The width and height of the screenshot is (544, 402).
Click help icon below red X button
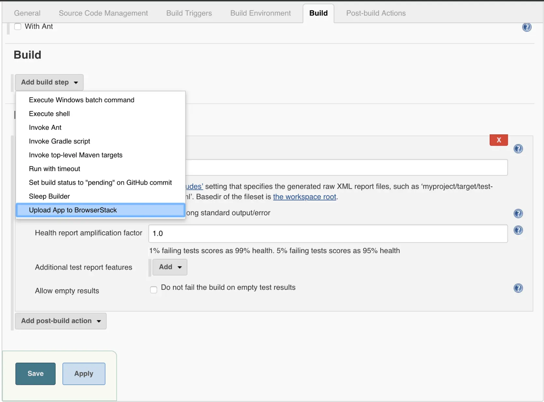(518, 149)
